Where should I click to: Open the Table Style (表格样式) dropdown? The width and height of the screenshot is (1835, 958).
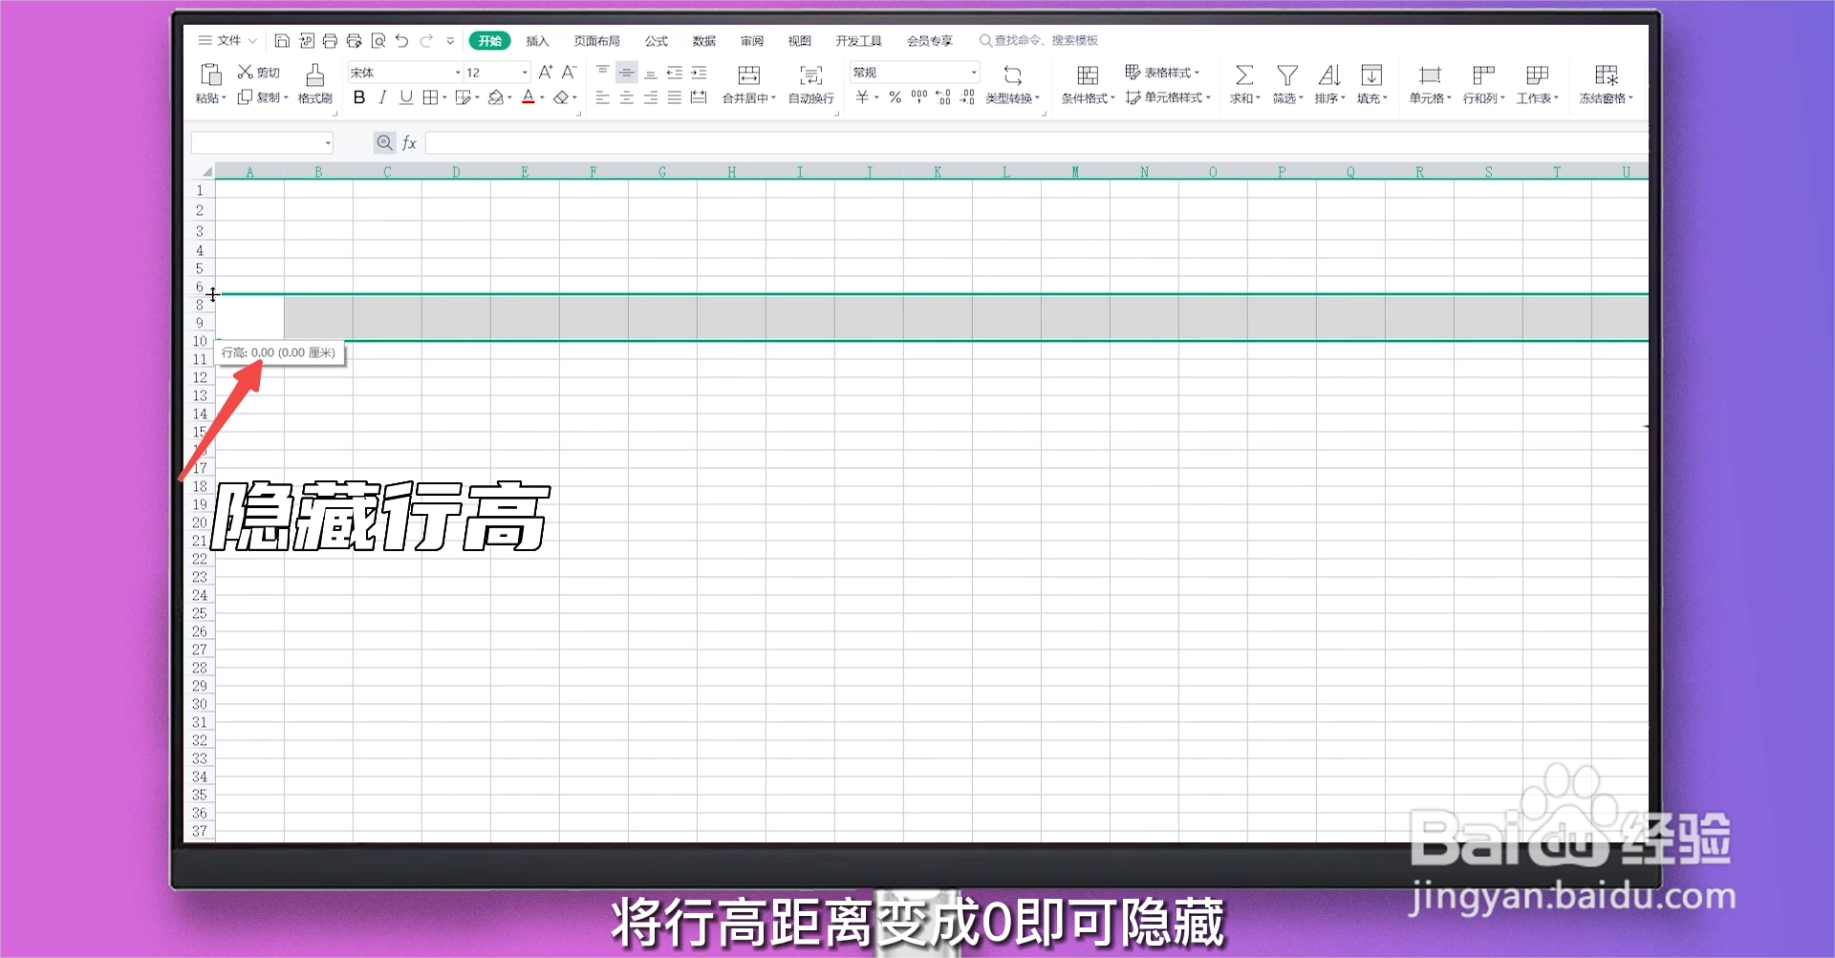tap(1162, 73)
